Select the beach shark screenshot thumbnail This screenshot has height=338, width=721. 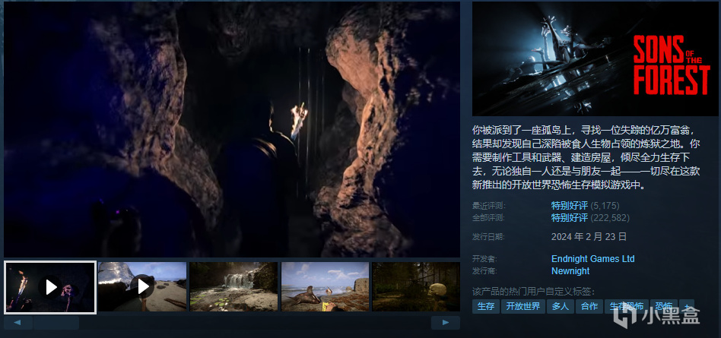pyautogui.click(x=325, y=287)
